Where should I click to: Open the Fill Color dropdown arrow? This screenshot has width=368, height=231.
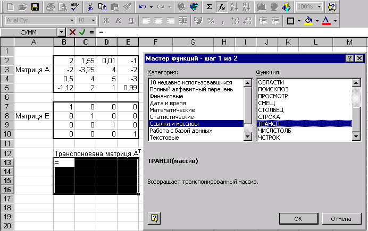click(317, 21)
